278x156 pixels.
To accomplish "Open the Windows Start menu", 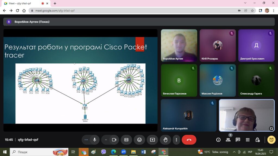I will (5, 152).
